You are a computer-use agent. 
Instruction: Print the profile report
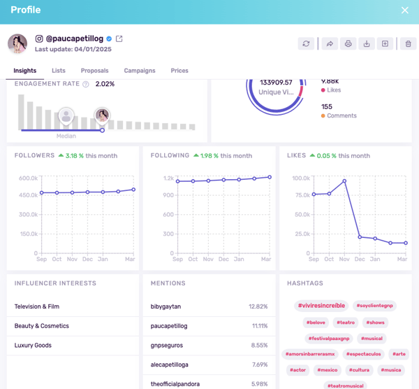click(348, 43)
